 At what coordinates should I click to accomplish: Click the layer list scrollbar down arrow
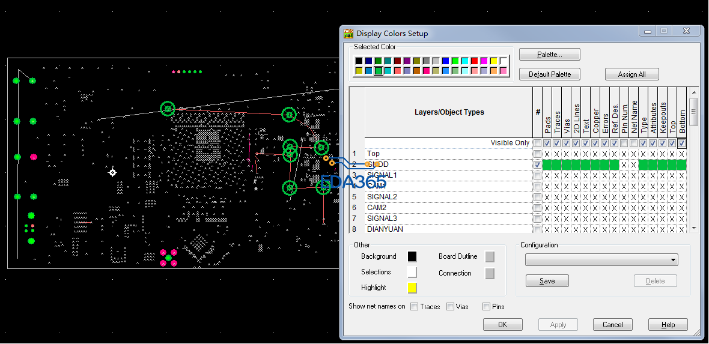pyautogui.click(x=693, y=228)
